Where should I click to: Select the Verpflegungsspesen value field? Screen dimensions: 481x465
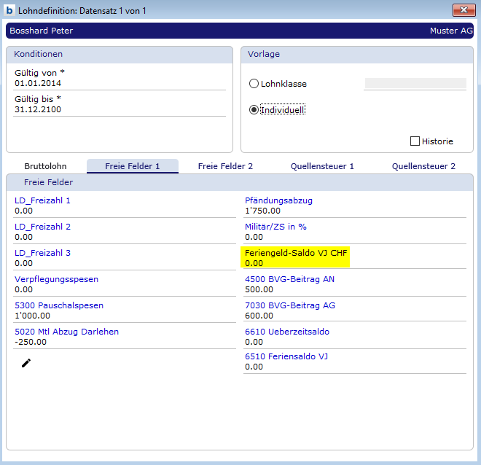124,289
